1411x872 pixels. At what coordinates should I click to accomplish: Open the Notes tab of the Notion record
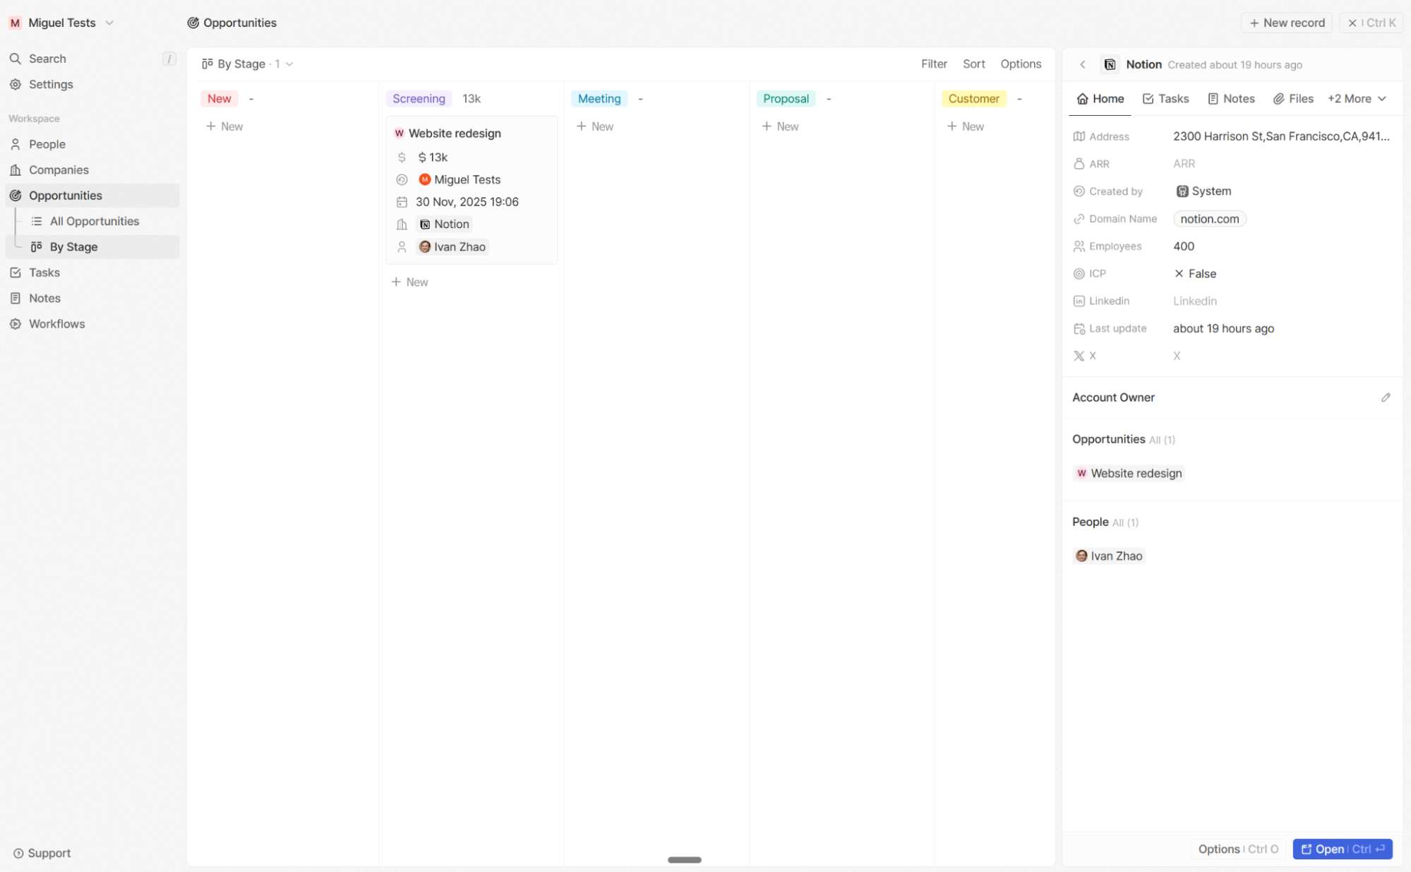point(1231,99)
